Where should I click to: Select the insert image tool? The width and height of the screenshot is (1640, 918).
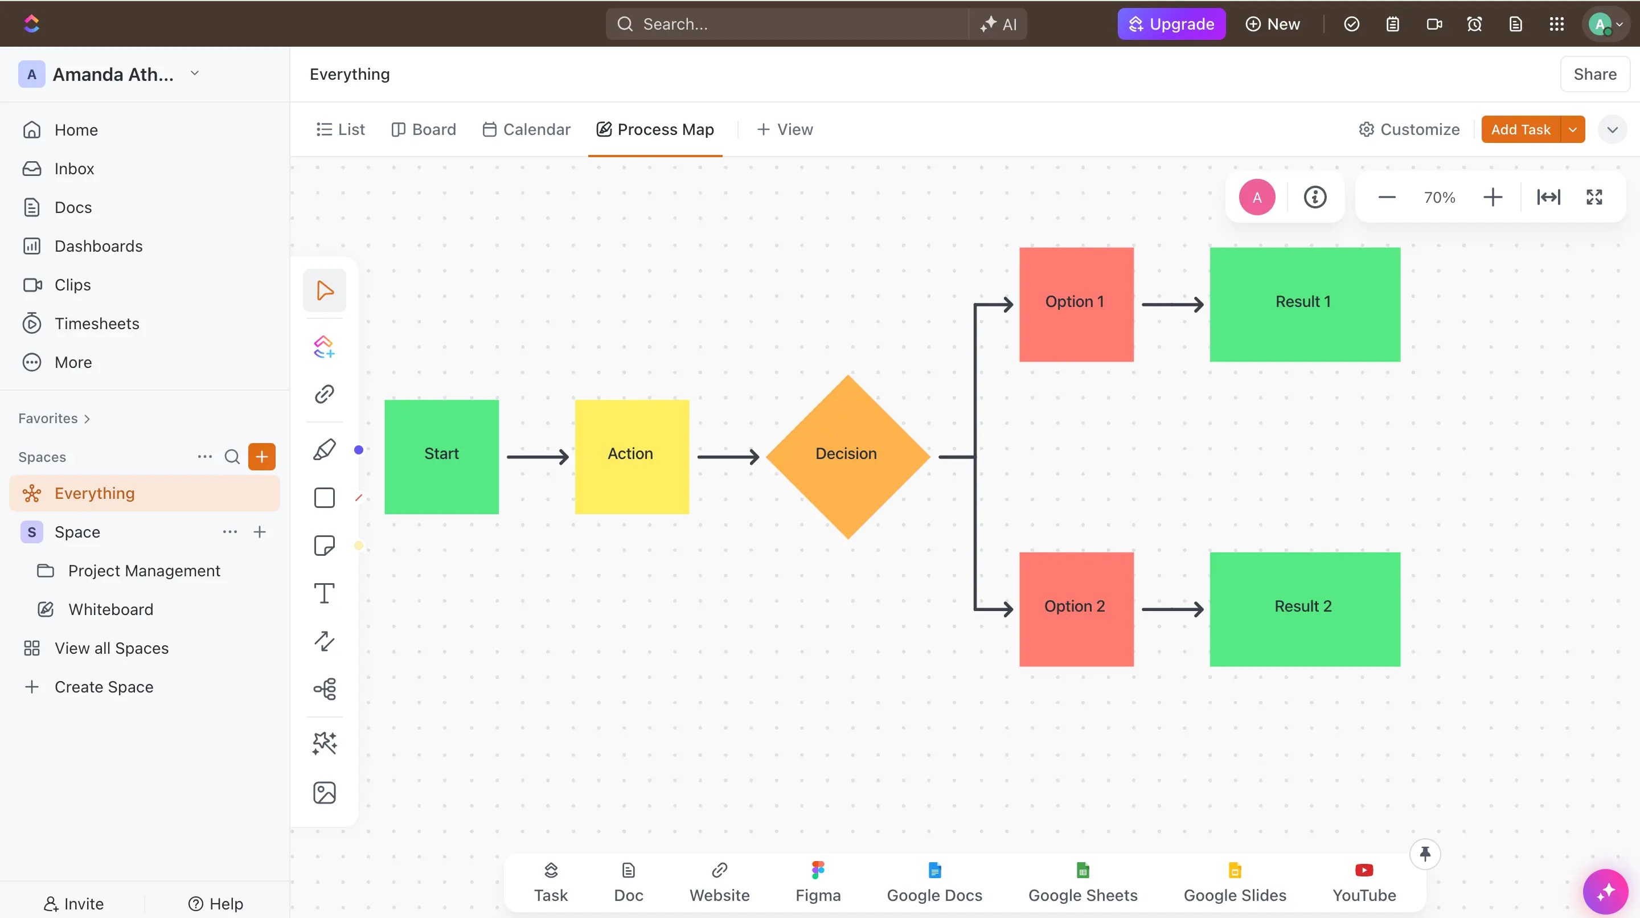click(x=324, y=793)
